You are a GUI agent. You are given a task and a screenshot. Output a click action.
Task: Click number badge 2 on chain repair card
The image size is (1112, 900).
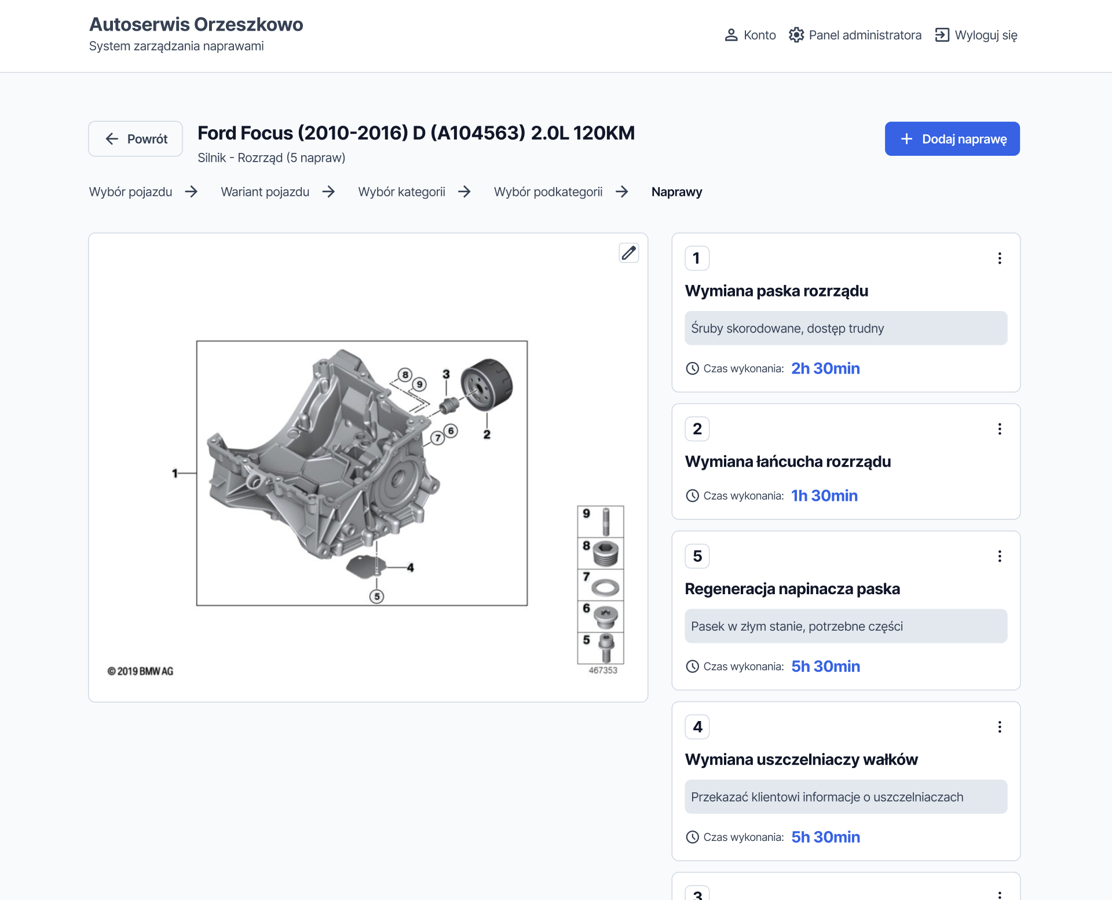tap(697, 429)
